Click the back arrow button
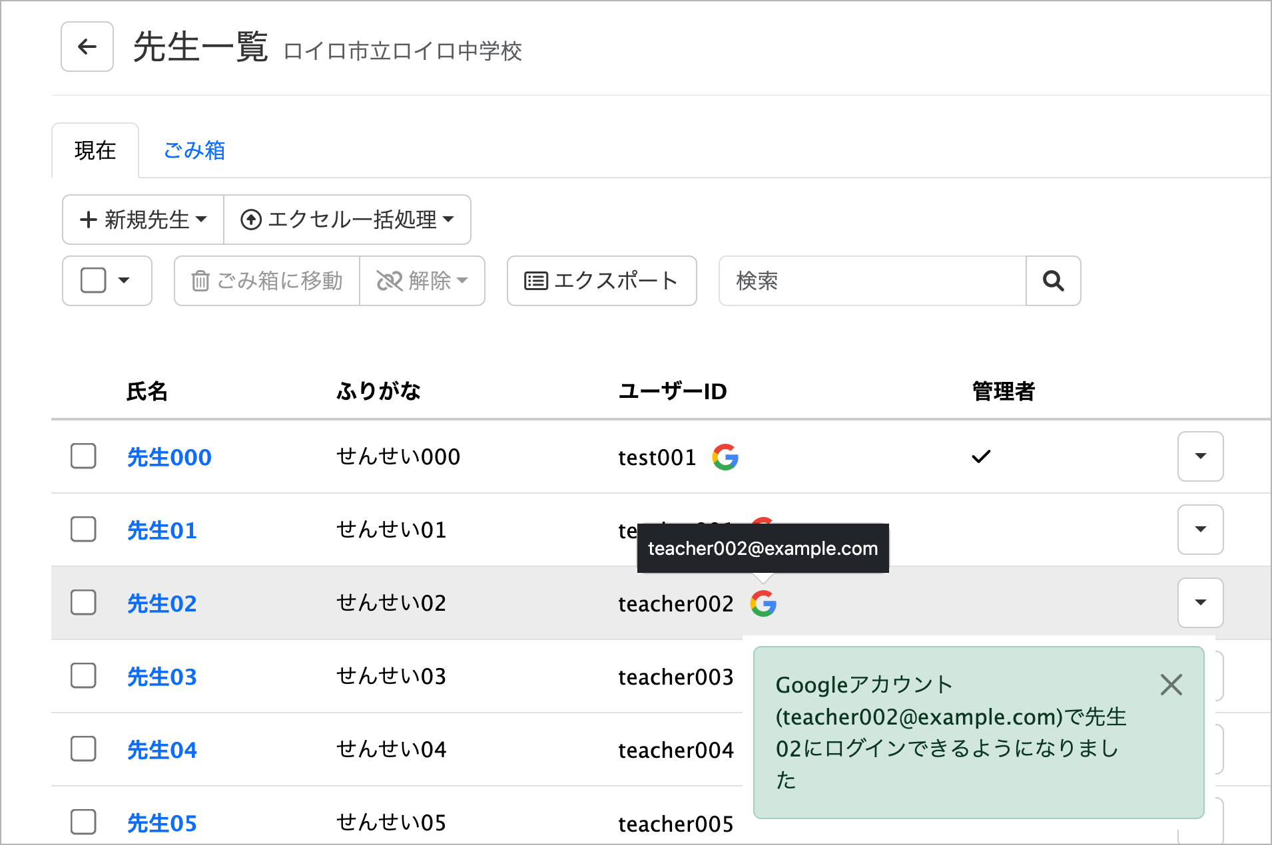 (x=87, y=47)
